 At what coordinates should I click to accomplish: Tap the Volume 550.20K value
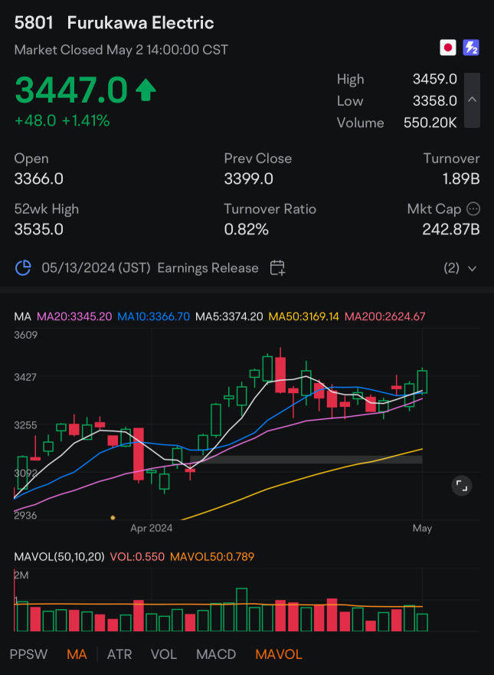pyautogui.click(x=430, y=123)
